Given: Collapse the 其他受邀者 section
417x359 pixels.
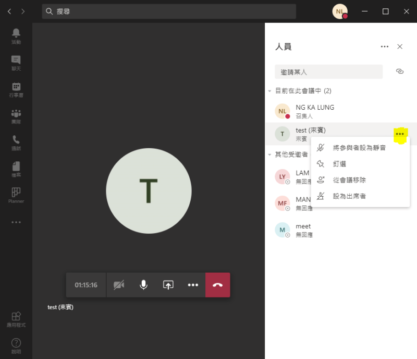Looking at the screenshot, I should coord(269,155).
